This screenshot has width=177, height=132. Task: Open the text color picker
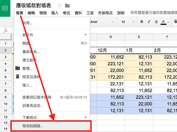point(163,22)
